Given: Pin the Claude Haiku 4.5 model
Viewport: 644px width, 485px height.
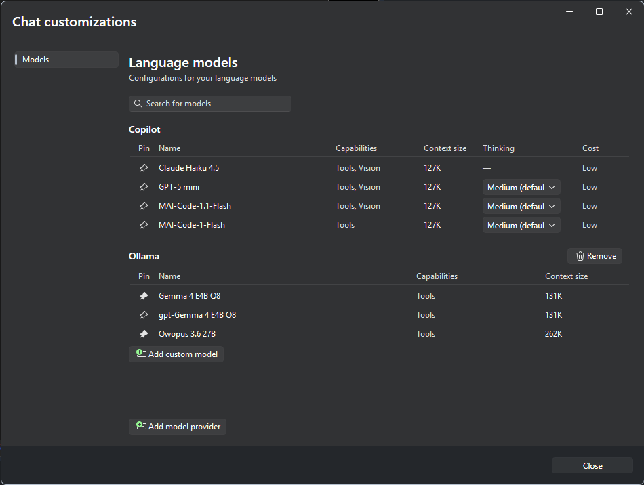Looking at the screenshot, I should [143, 168].
